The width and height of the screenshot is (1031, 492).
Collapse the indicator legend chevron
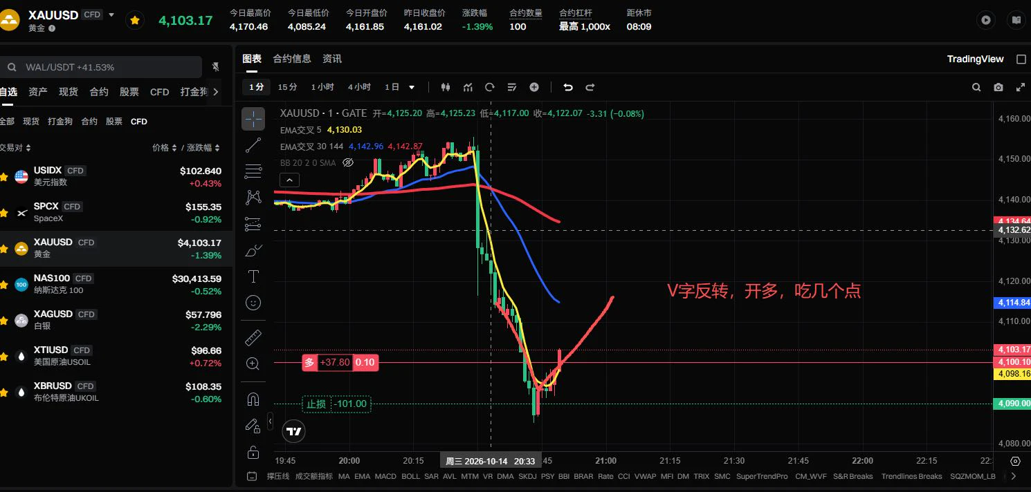coord(290,180)
